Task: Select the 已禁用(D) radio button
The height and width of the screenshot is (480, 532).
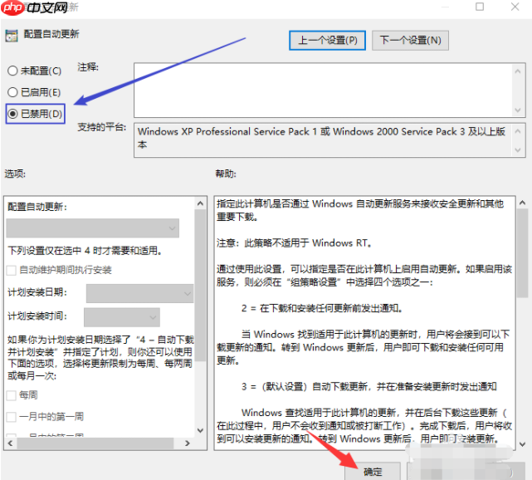Action: tap(12, 114)
